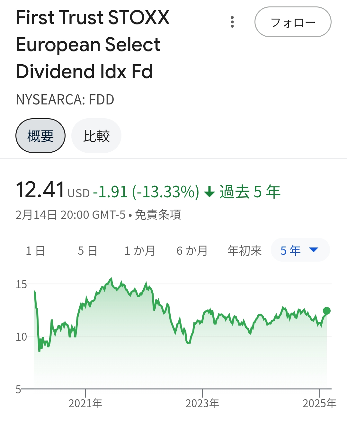Choose the 1か月 chart range

(x=140, y=251)
